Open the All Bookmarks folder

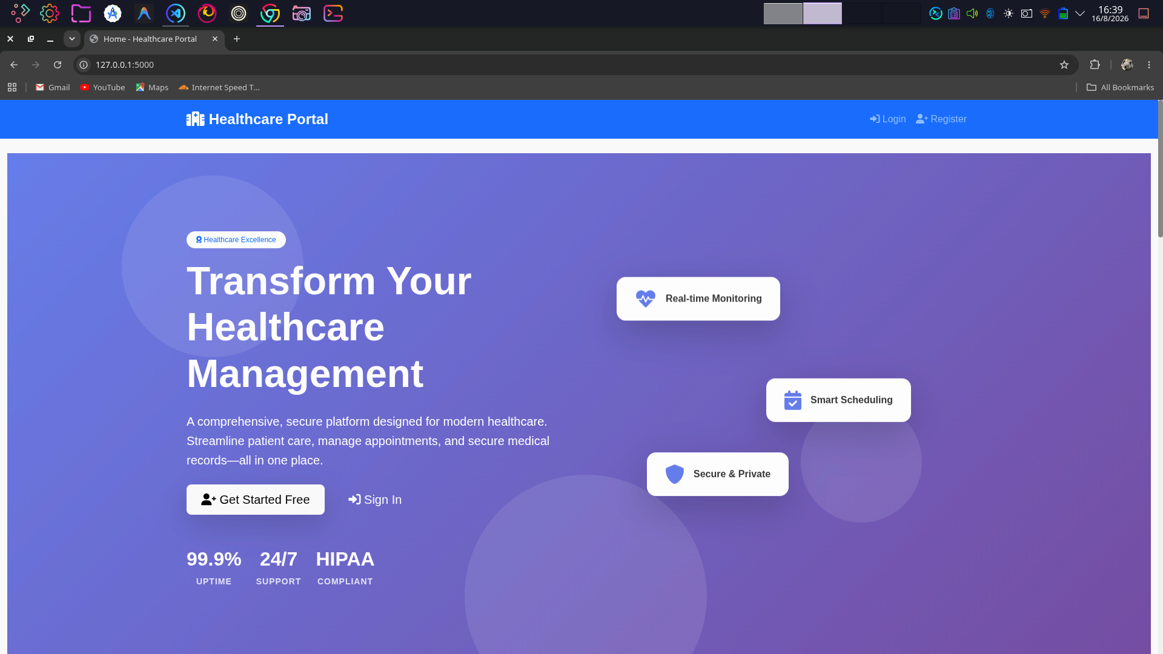(x=1121, y=88)
